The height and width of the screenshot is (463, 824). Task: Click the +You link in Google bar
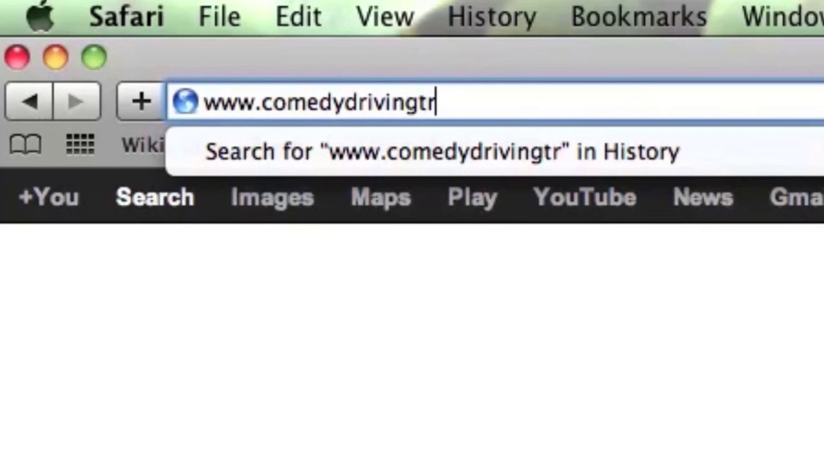pos(49,197)
